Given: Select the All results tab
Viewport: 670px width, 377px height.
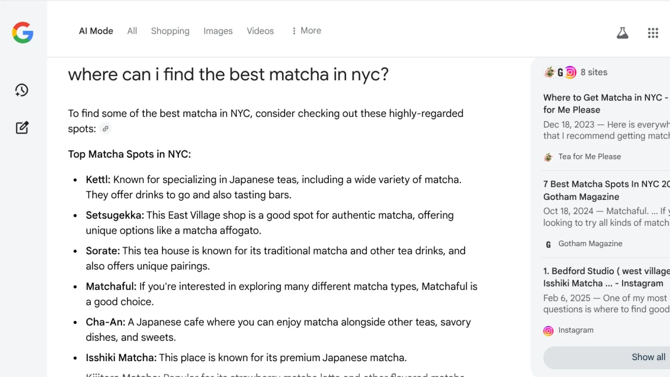Looking at the screenshot, I should (132, 31).
